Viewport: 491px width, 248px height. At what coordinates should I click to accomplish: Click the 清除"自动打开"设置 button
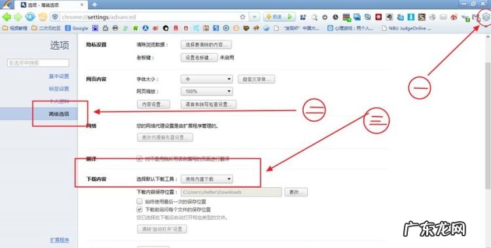click(162, 229)
